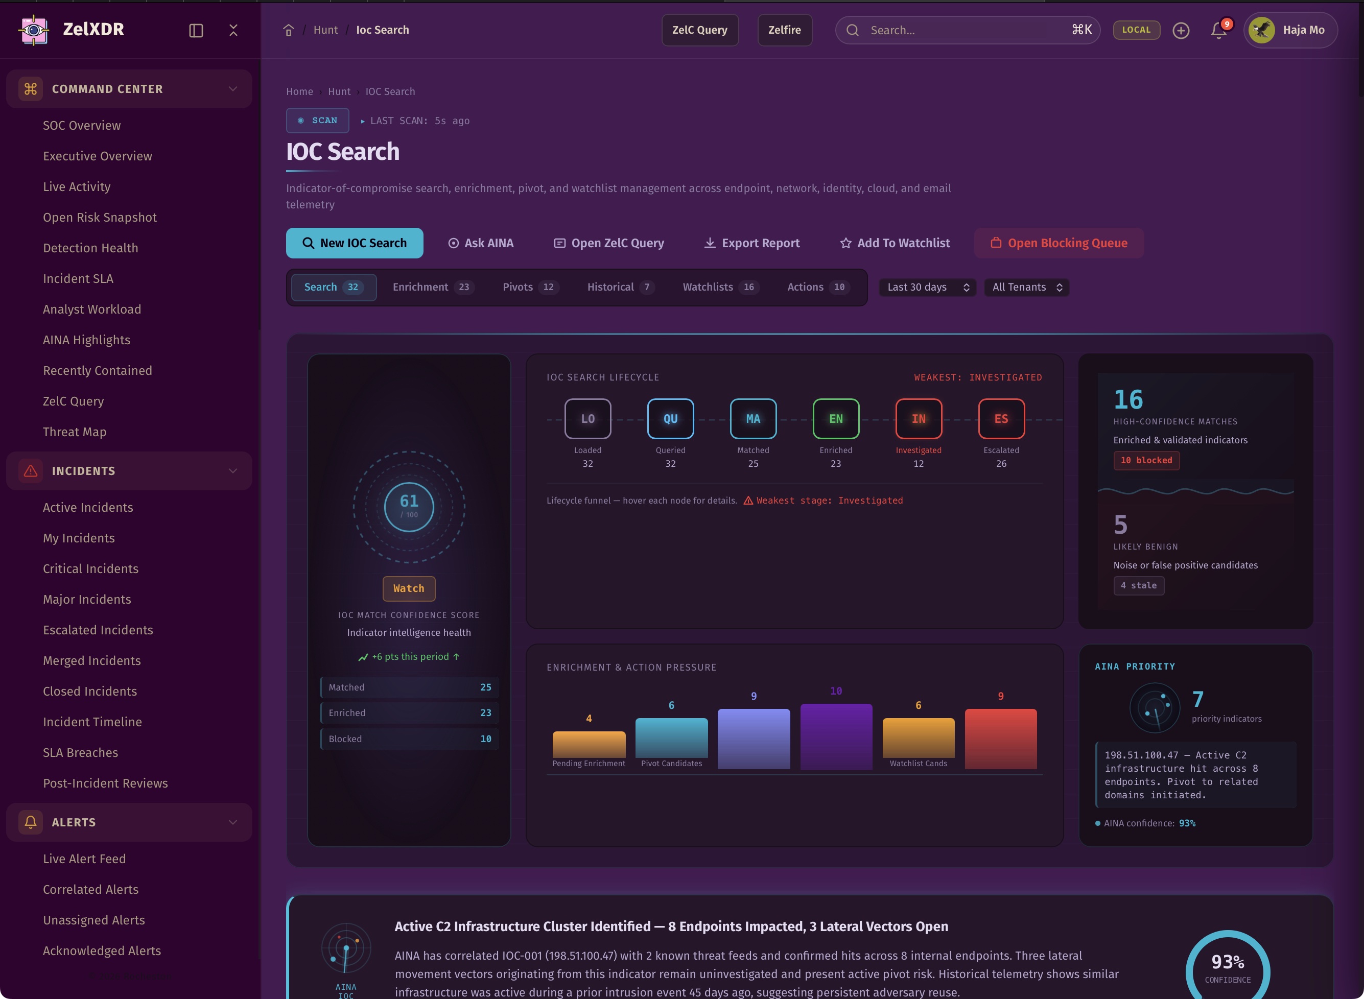This screenshot has height=999, width=1364.
Task: Toggle the SCAN status pill
Action: pyautogui.click(x=318, y=121)
